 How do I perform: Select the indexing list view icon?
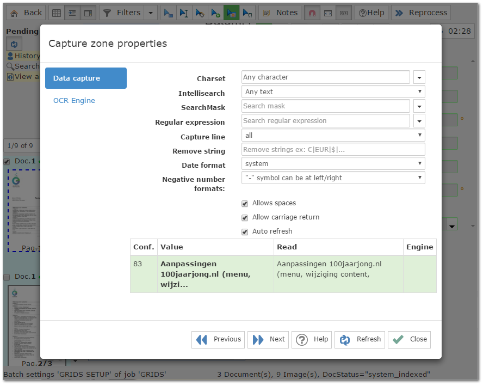tap(72, 13)
